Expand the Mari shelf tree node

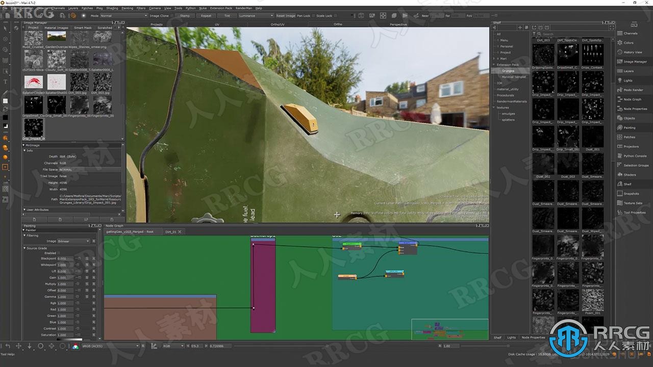coord(494,59)
